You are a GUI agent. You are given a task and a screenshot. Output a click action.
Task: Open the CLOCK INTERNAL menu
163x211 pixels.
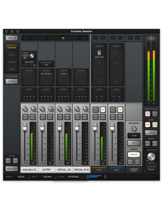pyautogui.click(x=74, y=177)
